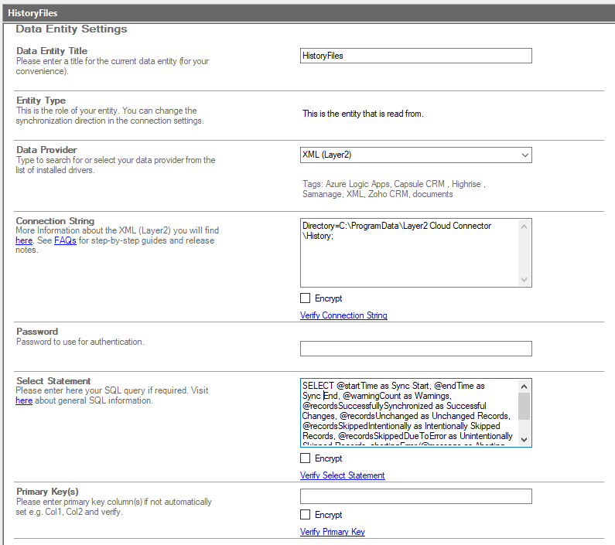Image resolution: width=615 pixels, height=545 pixels.
Task: Click the Verify Primary Key link
Action: [333, 532]
